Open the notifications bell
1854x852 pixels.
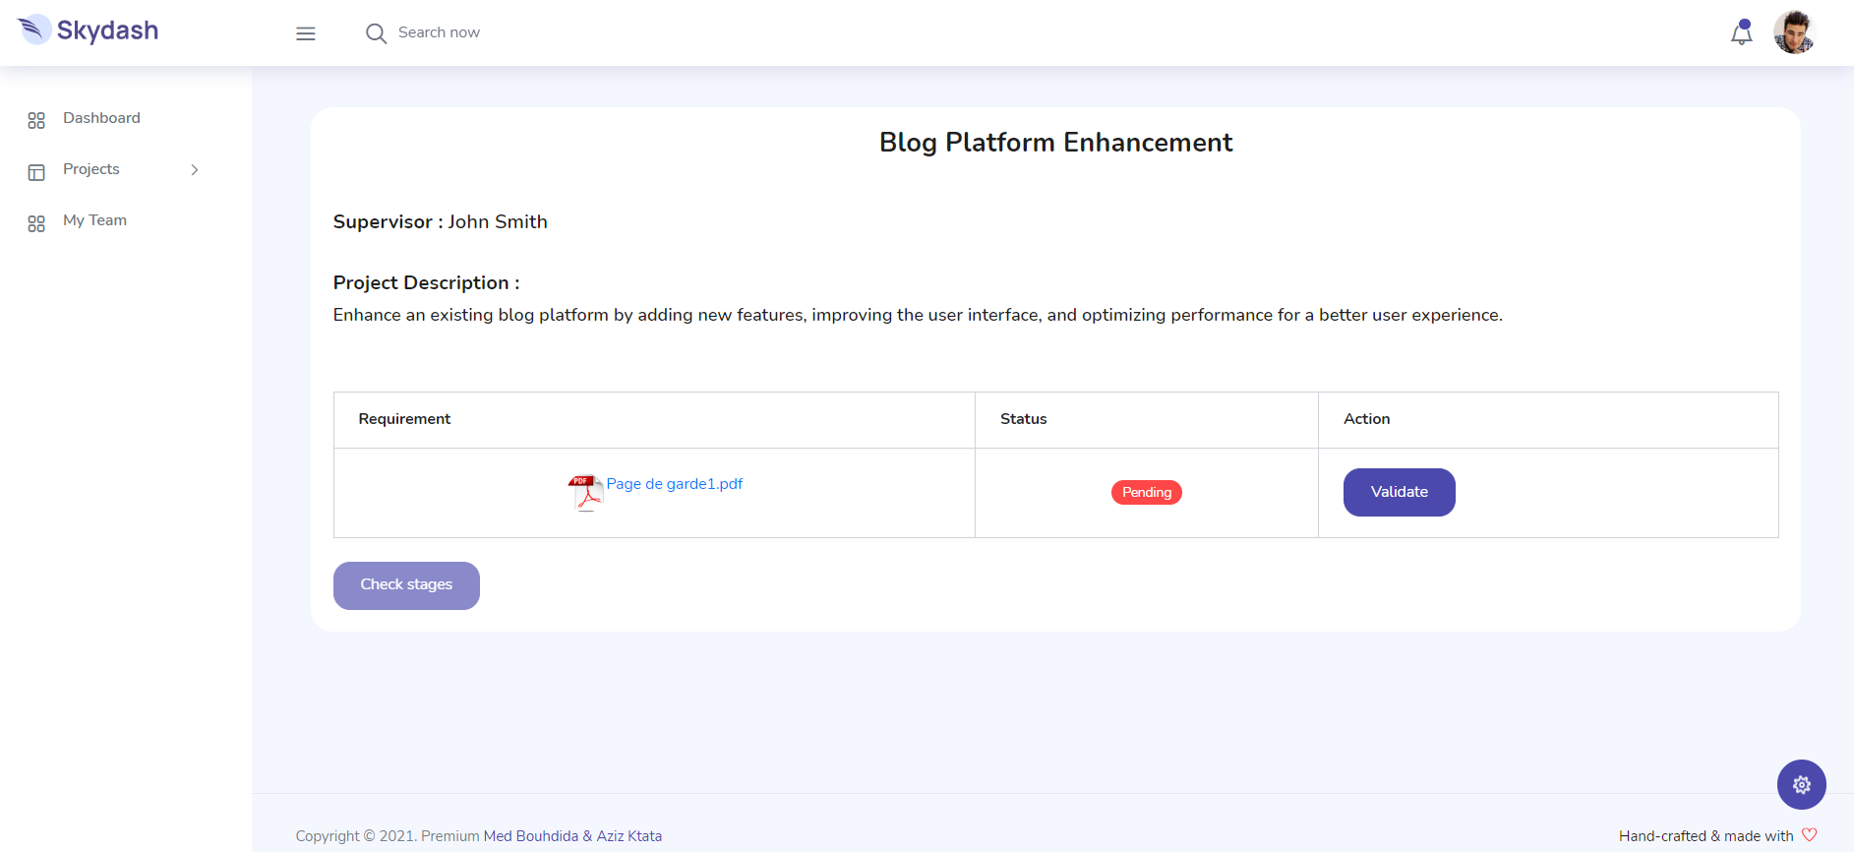tap(1741, 33)
